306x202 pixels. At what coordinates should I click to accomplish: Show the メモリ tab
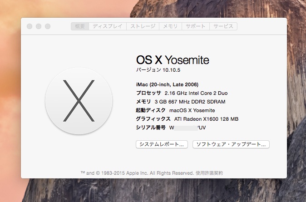pos(170,26)
